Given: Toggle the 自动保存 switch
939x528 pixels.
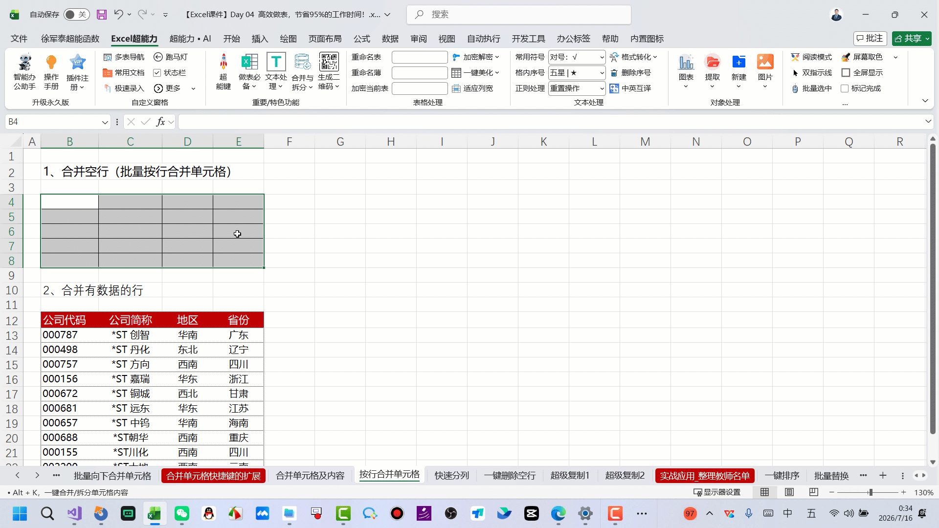Looking at the screenshot, I should tap(77, 15).
